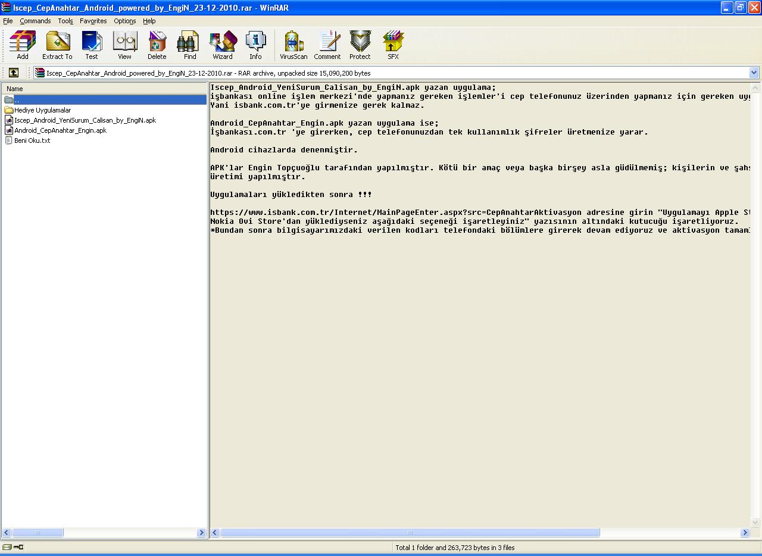Click file list horizontal scrollbar right arrow
The image size is (762, 556).
[x=201, y=533]
